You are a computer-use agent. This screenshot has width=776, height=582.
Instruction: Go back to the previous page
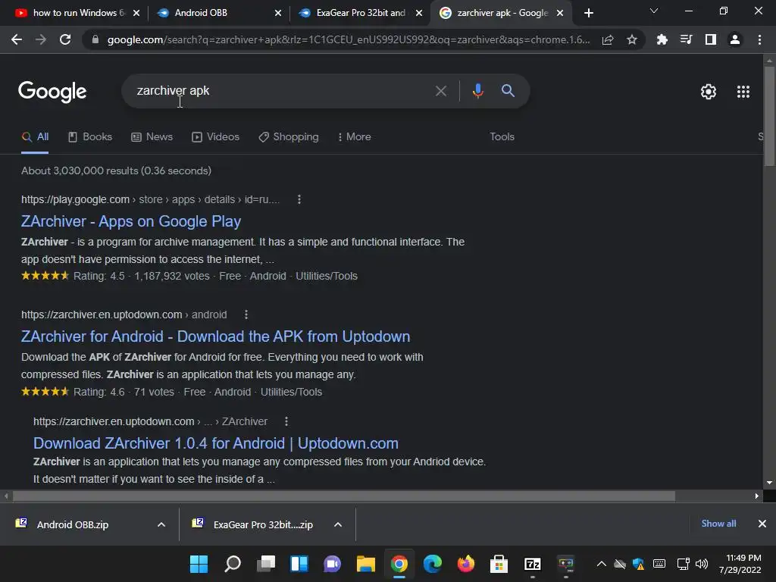tap(17, 39)
